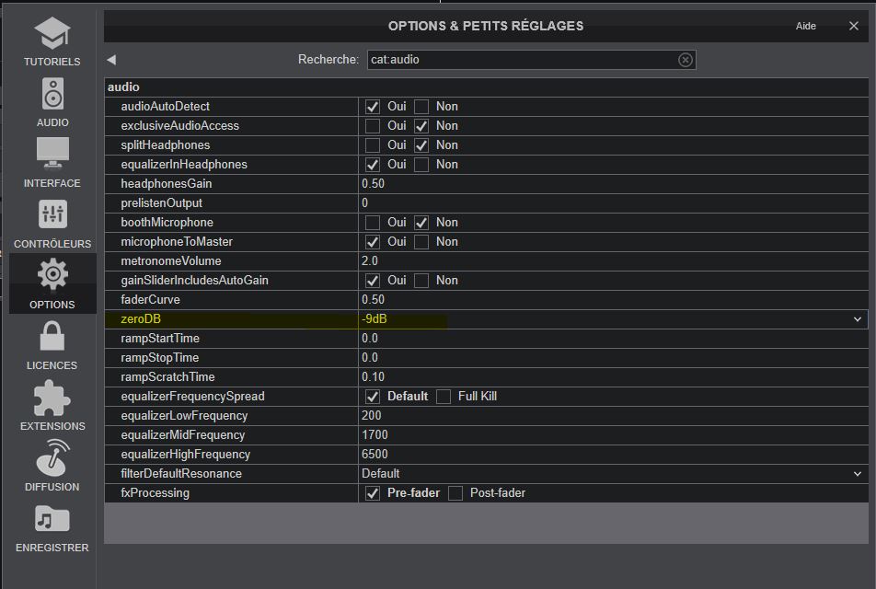The width and height of the screenshot is (876, 589).
Task: Enable Oui for exclusiveAudioAccess
Action: 373,126
